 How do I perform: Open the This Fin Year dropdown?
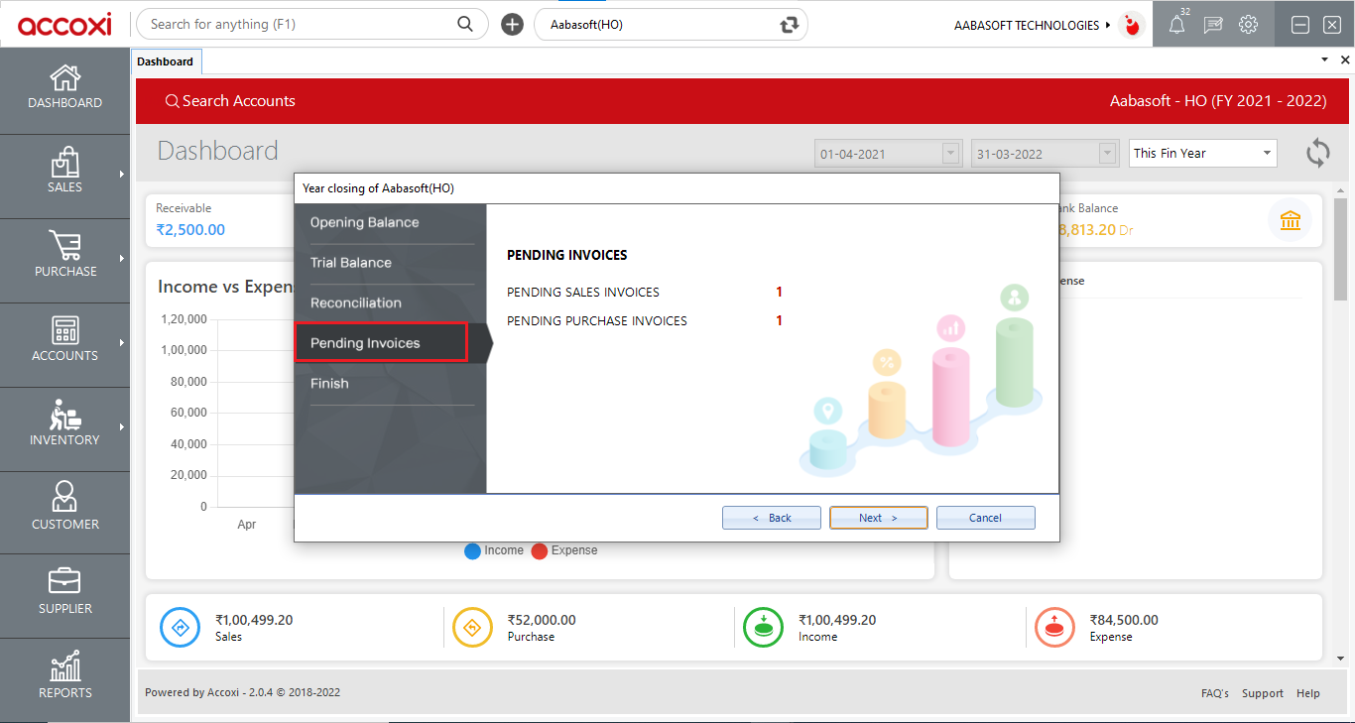pos(1202,153)
